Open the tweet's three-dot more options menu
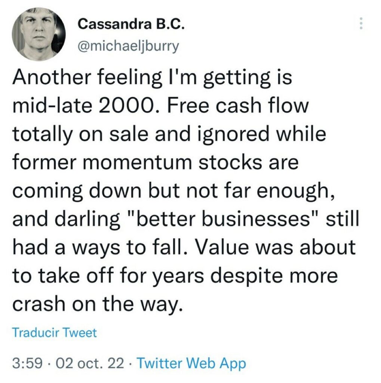Image resolution: width=381 pixels, height=383 pixels. point(361,23)
